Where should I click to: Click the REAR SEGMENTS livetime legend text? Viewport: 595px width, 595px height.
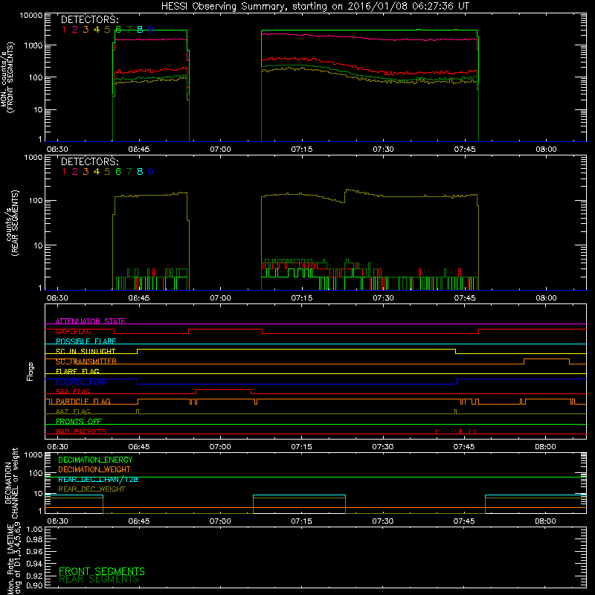tap(99, 579)
